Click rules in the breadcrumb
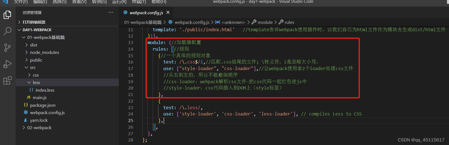 289,22
